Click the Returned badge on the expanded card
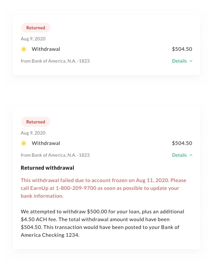 (36, 122)
